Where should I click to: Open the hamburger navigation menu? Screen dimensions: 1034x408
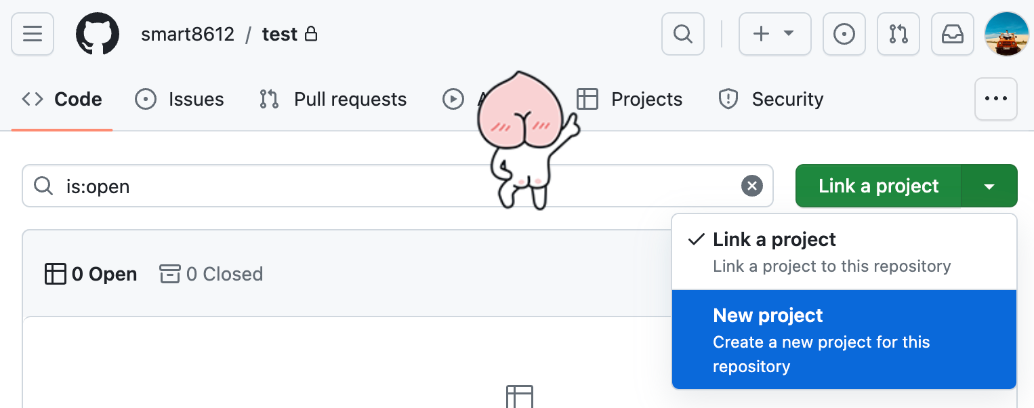coord(33,34)
